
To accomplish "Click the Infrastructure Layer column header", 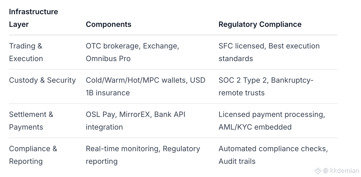I will pyautogui.click(x=33, y=18).
